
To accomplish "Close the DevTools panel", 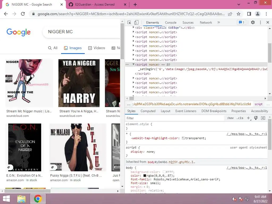I will (x=268, y=22).
